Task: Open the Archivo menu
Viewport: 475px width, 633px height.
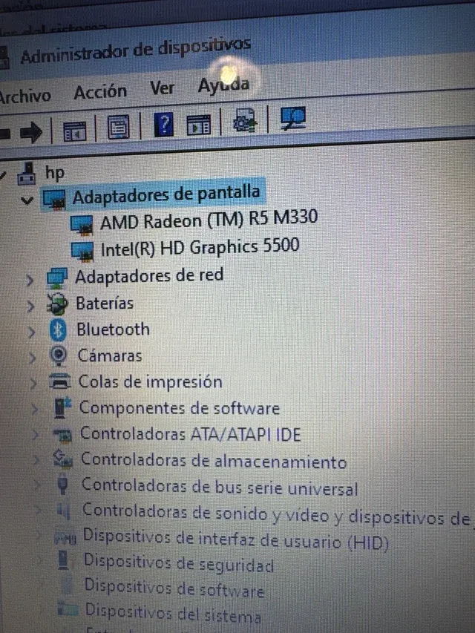Action: point(25,96)
